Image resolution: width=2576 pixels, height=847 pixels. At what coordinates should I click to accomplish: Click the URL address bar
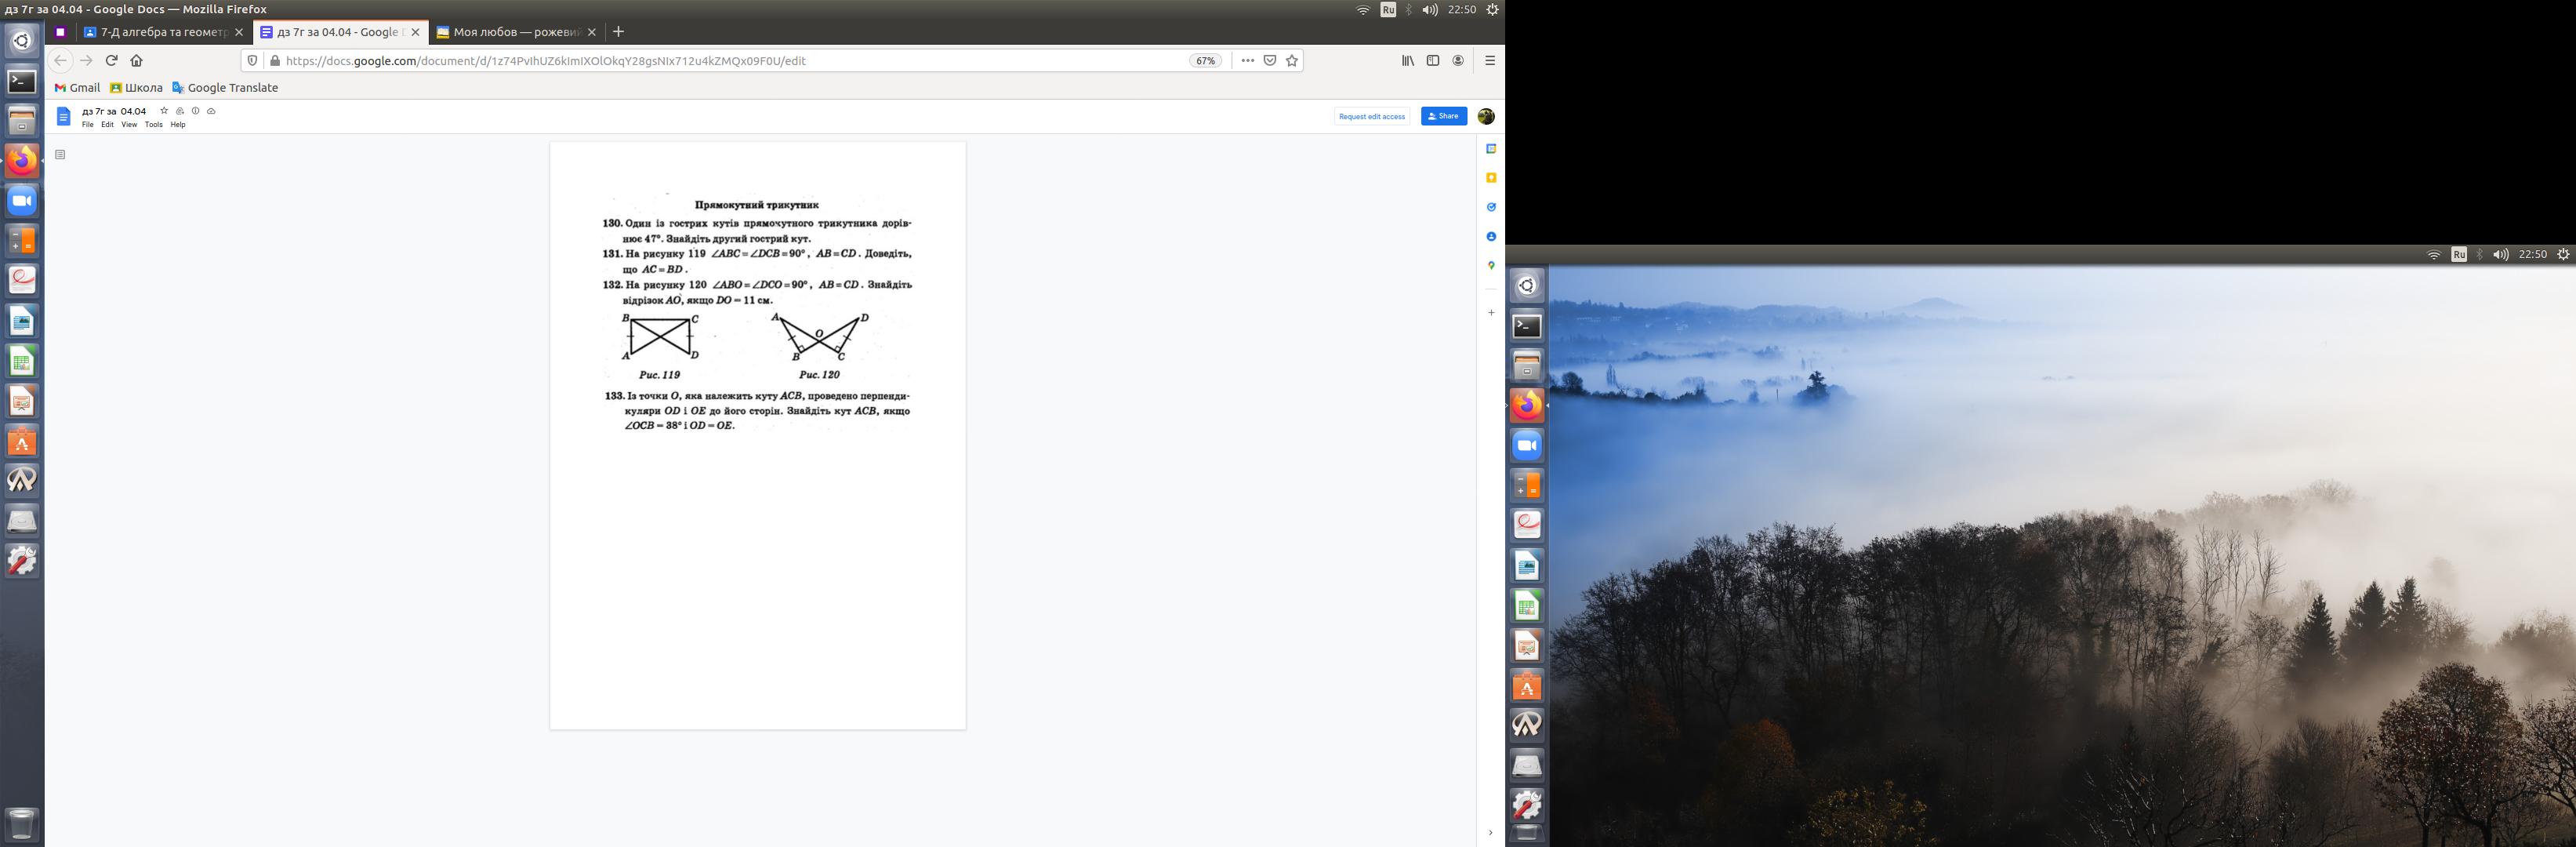click(x=700, y=61)
